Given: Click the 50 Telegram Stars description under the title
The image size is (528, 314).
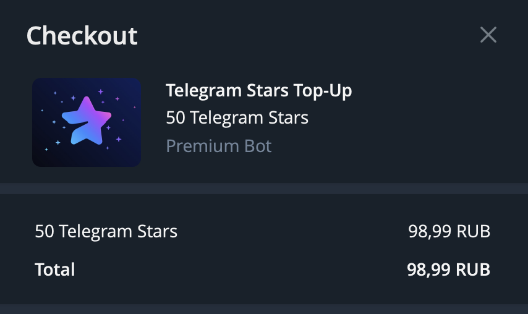Looking at the screenshot, I should 237,118.
